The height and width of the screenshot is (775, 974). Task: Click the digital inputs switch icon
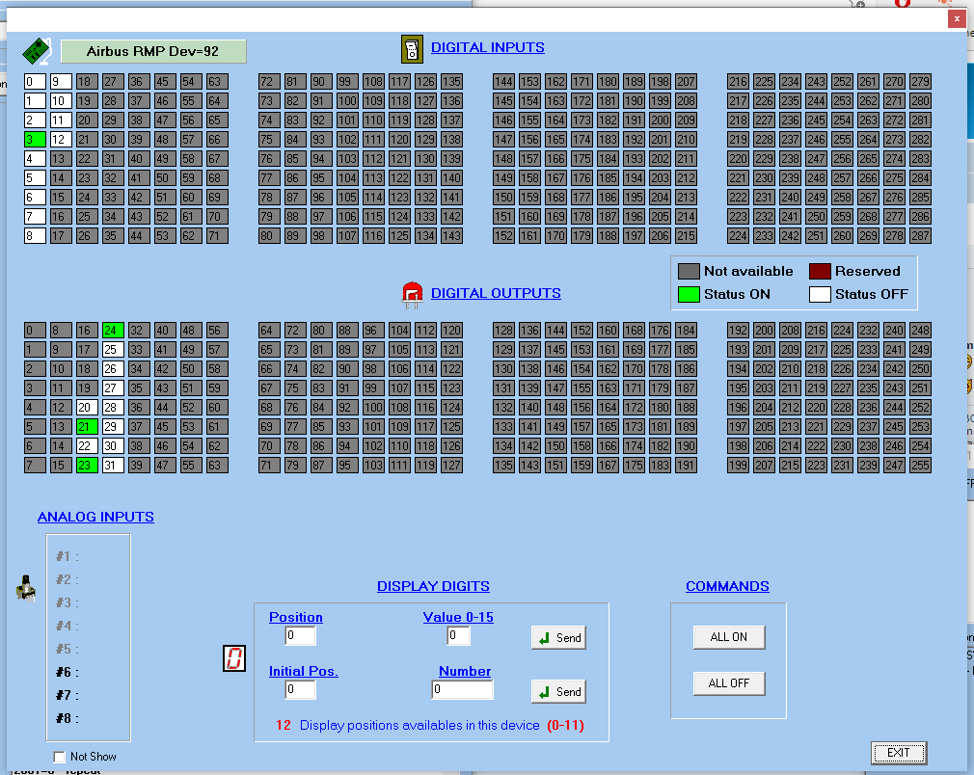pos(412,48)
